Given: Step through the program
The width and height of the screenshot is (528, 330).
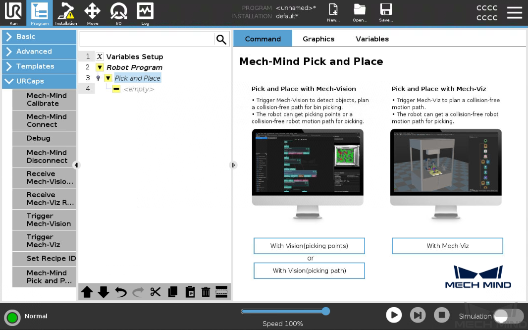Looking at the screenshot, I should [x=418, y=315].
